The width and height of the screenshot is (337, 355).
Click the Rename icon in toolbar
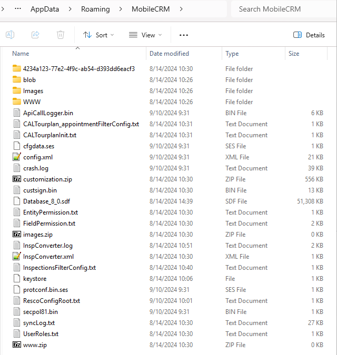click(x=9, y=35)
